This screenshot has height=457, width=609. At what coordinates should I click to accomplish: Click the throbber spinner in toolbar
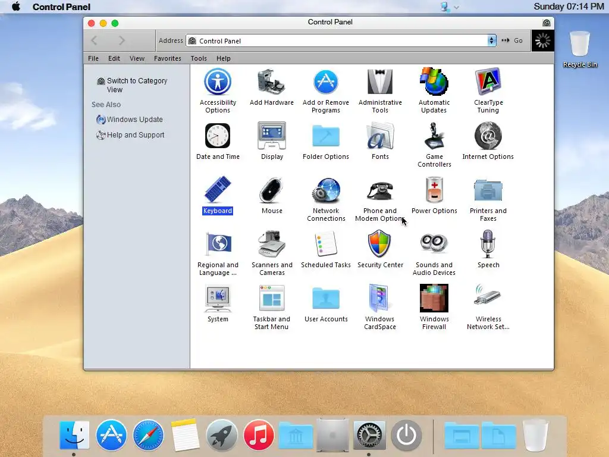point(542,40)
